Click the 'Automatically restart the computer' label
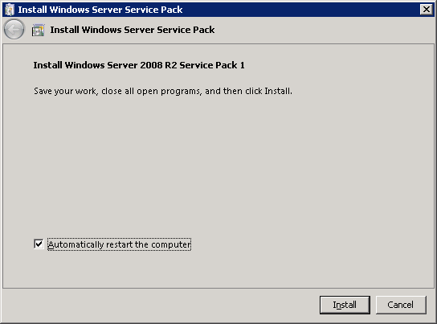This screenshot has height=324, width=437. pos(119,244)
